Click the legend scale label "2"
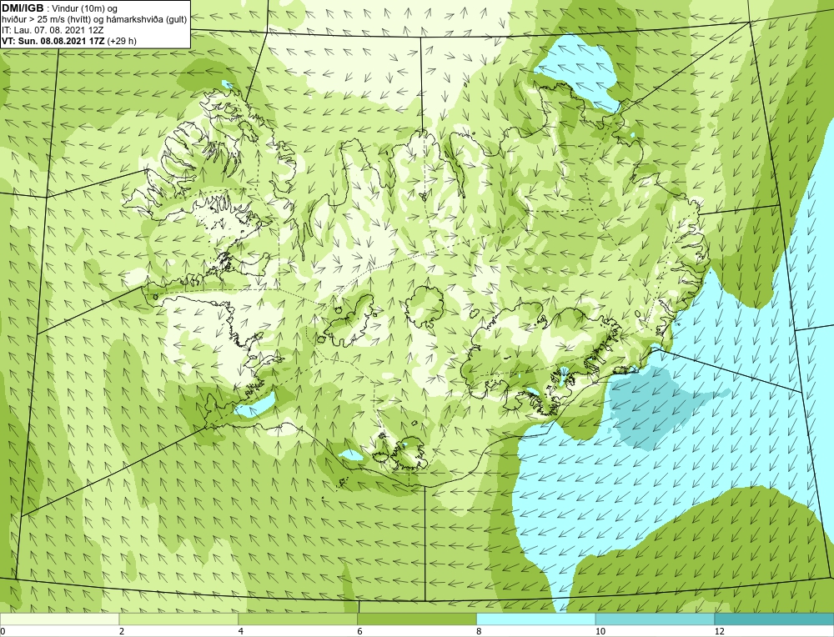Viewport: 834px width, 637px height. tap(122, 631)
